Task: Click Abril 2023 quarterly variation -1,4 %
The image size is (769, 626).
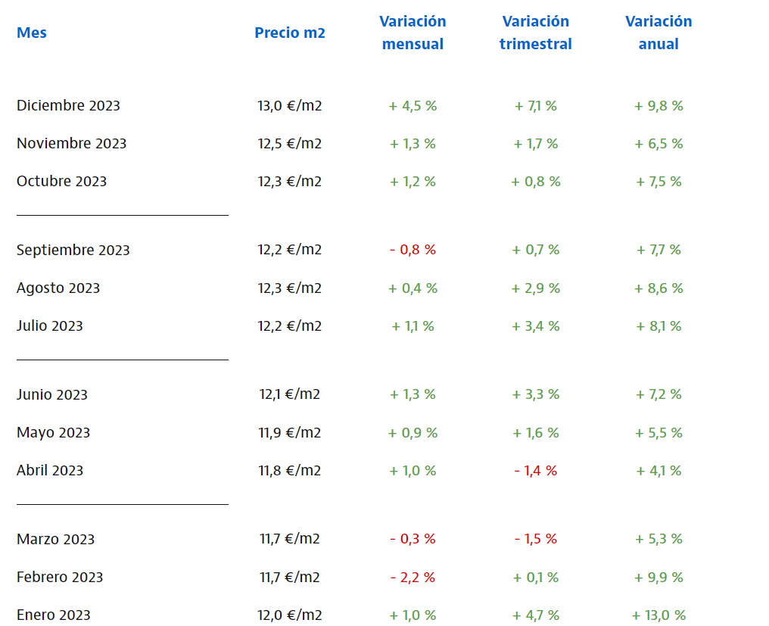Action: coord(535,471)
